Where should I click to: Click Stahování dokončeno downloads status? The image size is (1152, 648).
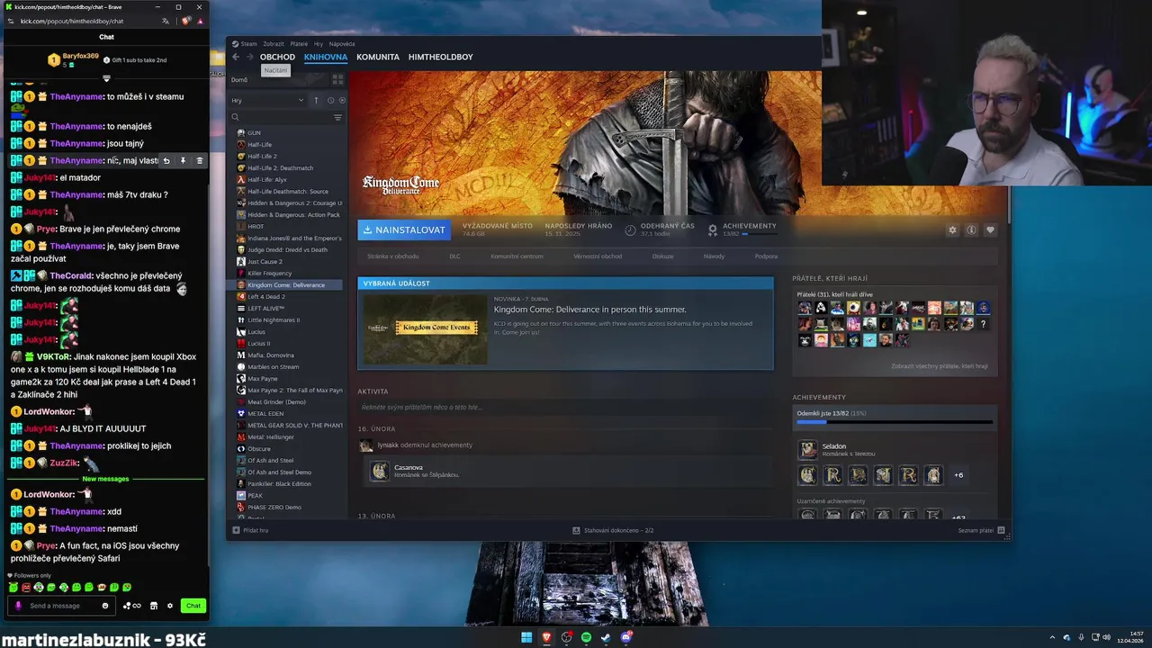pyautogui.click(x=613, y=530)
